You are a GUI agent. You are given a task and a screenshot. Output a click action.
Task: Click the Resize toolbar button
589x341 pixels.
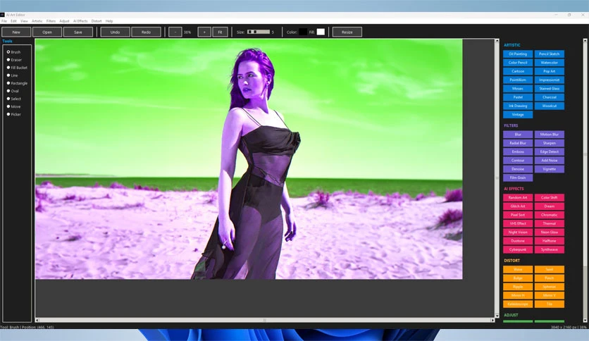pyautogui.click(x=347, y=32)
